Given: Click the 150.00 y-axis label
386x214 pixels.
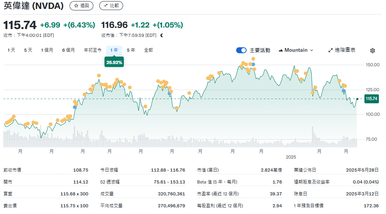Looking at the screenshot, I should [x=373, y=65].
